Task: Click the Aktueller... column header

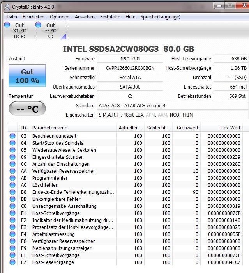Action: click(x=130, y=128)
